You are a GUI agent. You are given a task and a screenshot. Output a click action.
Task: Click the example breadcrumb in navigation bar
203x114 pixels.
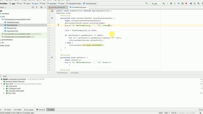pyautogui.click(x=52, y=3)
